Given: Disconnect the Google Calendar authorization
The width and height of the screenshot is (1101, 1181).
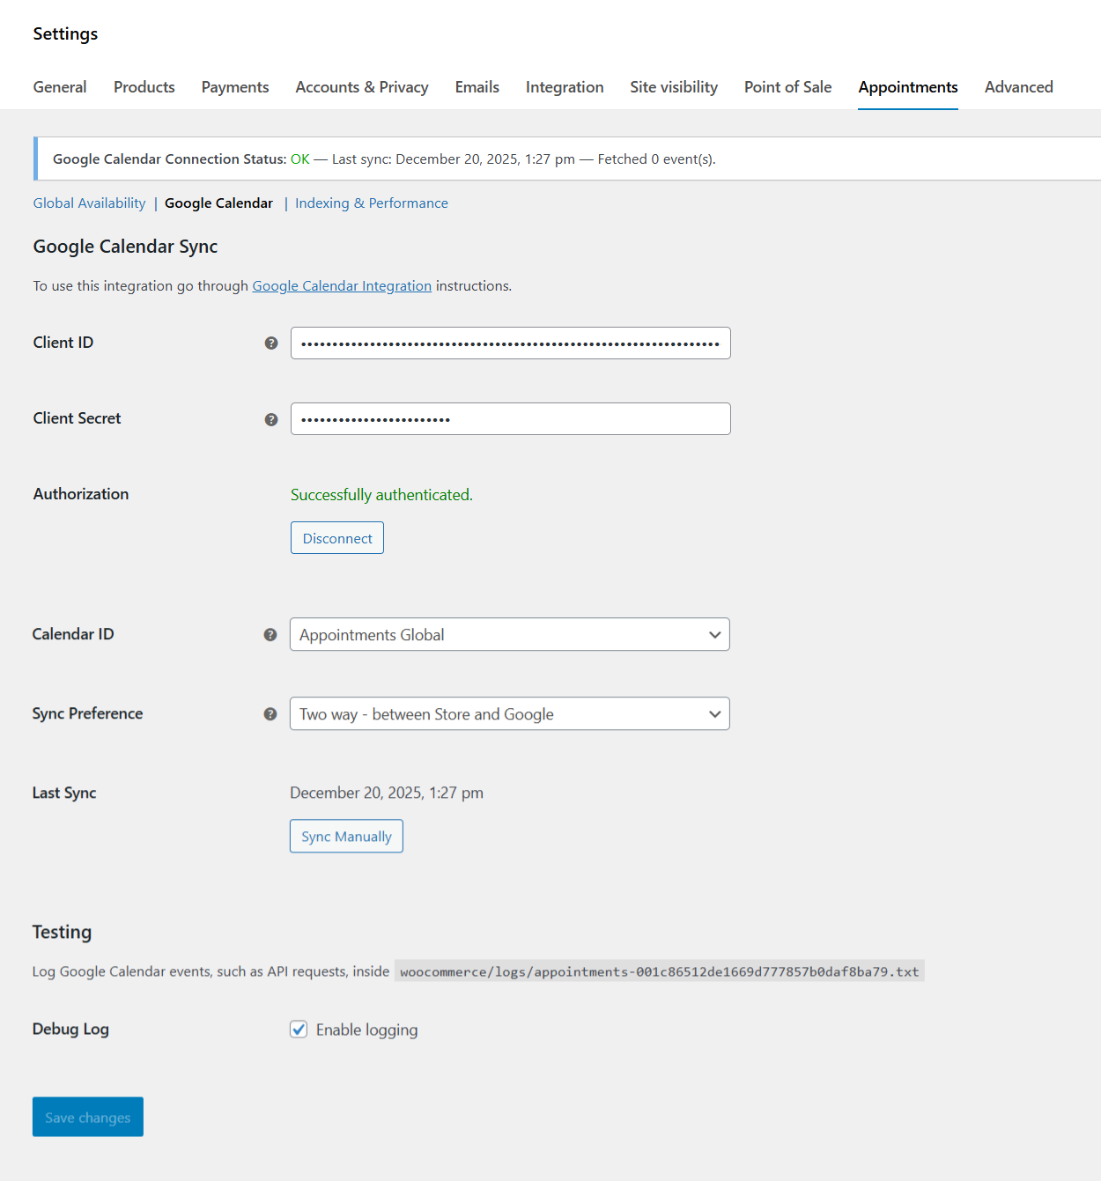Looking at the screenshot, I should coord(336,537).
